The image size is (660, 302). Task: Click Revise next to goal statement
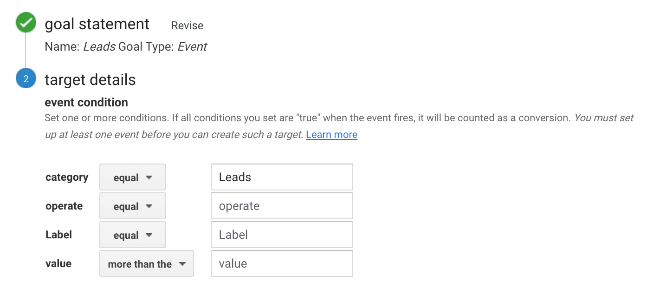187,26
